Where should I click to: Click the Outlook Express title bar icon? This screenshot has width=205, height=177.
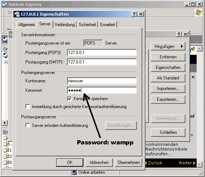(x=5, y=4)
